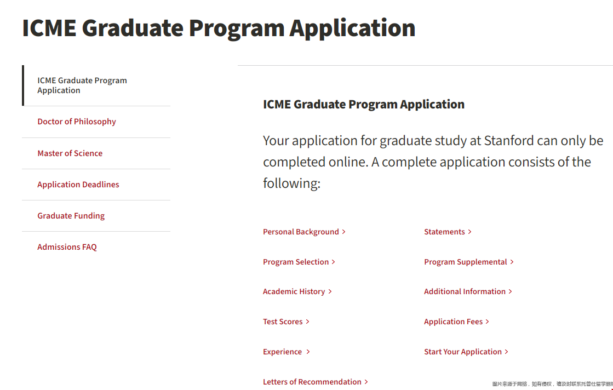
Task: Click the arrow icon after Academic History
Action: click(x=330, y=291)
